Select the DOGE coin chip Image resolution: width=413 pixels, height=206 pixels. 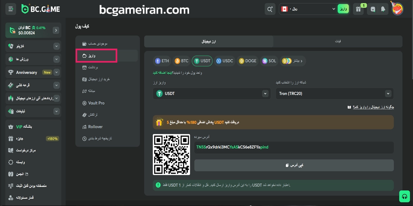point(247,61)
